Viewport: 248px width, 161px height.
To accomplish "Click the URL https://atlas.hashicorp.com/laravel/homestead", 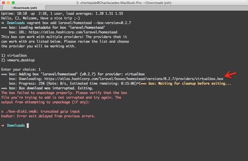I will coord(73,32).
